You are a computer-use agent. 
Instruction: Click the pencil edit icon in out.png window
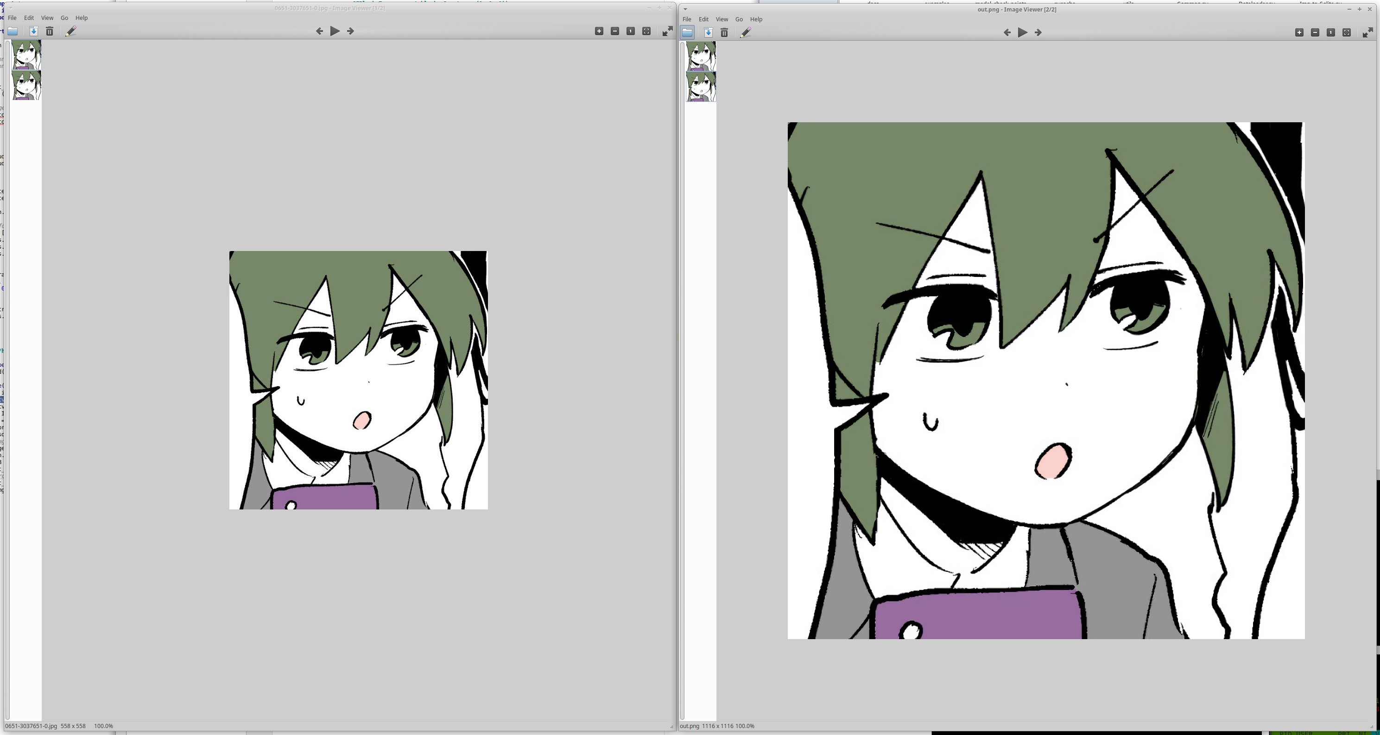(x=745, y=33)
